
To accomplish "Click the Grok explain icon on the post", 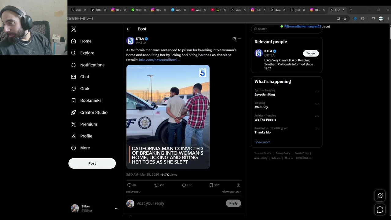I will 234,39.
